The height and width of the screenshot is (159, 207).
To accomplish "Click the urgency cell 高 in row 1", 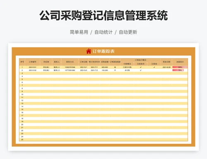I will click(x=115, y=67).
